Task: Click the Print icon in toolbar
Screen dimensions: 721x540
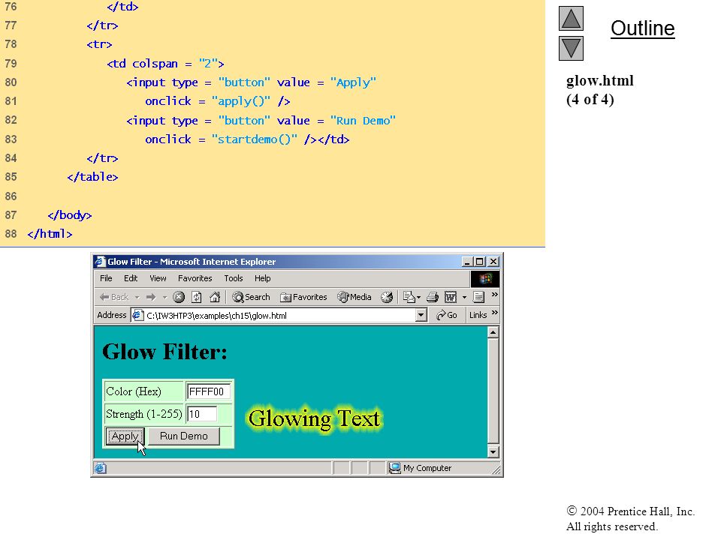Action: (433, 297)
